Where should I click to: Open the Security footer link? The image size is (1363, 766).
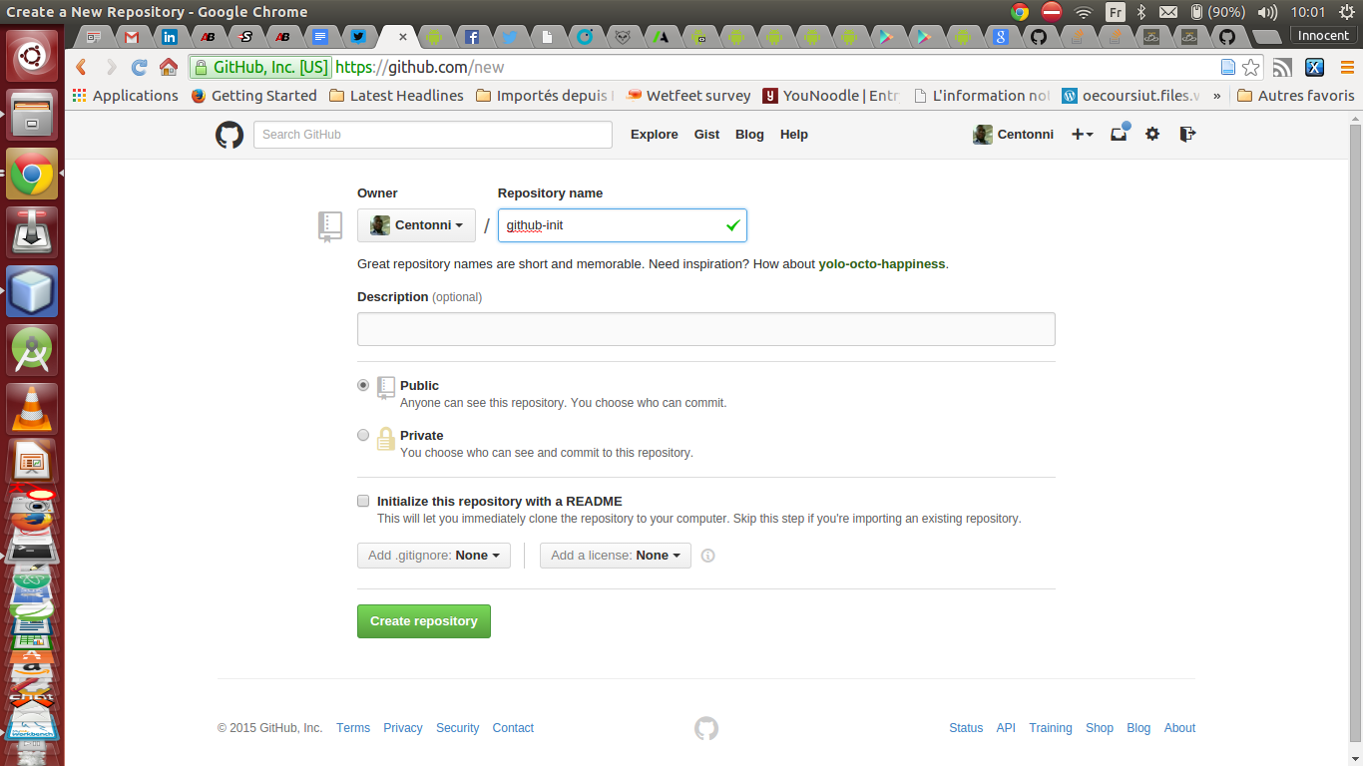(458, 728)
